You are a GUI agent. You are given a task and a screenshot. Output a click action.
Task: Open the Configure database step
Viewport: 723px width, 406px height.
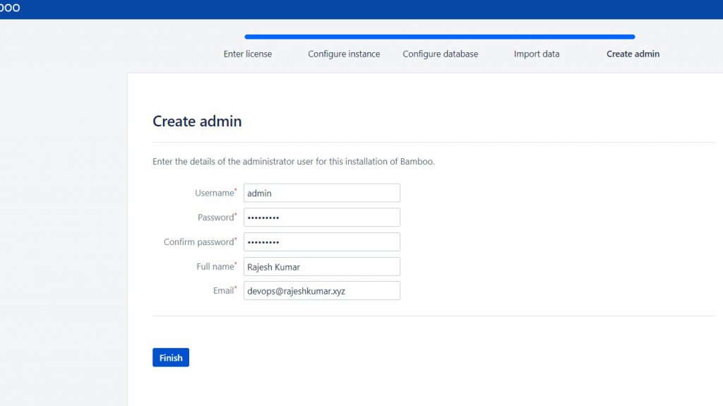(440, 54)
